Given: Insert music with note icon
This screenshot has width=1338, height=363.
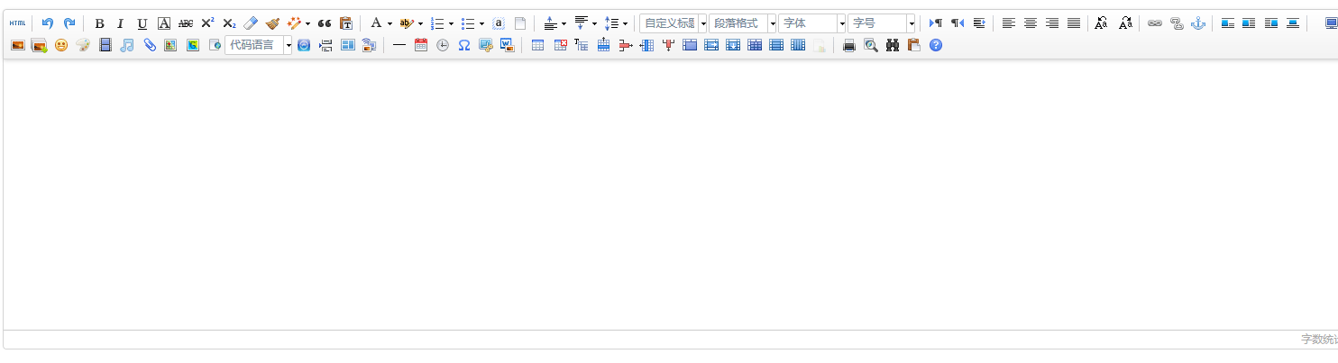Looking at the screenshot, I should point(127,45).
